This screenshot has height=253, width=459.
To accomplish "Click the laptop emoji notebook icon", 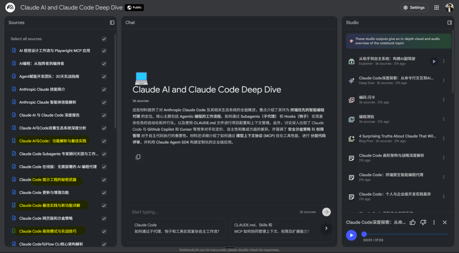I will [x=142, y=79].
